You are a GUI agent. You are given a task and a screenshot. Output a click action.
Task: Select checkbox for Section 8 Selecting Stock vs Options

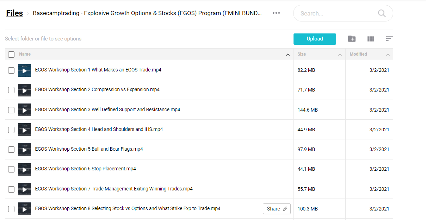coord(11,209)
